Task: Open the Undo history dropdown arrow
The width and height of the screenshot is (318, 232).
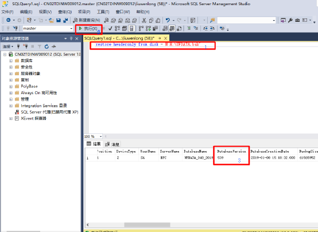Action: pos(173,20)
